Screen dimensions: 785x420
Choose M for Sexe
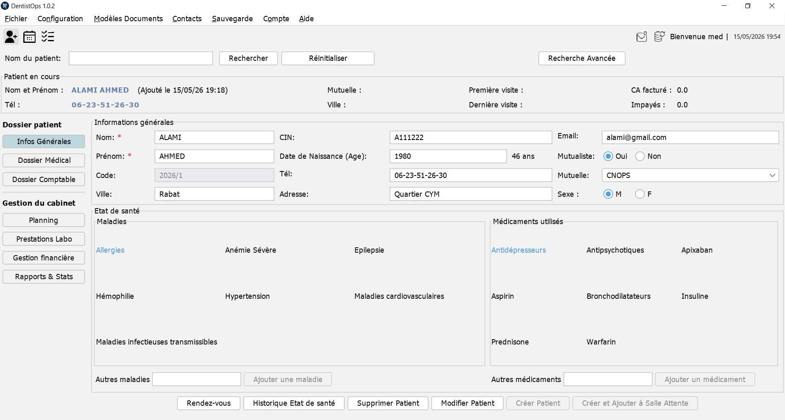coord(608,194)
